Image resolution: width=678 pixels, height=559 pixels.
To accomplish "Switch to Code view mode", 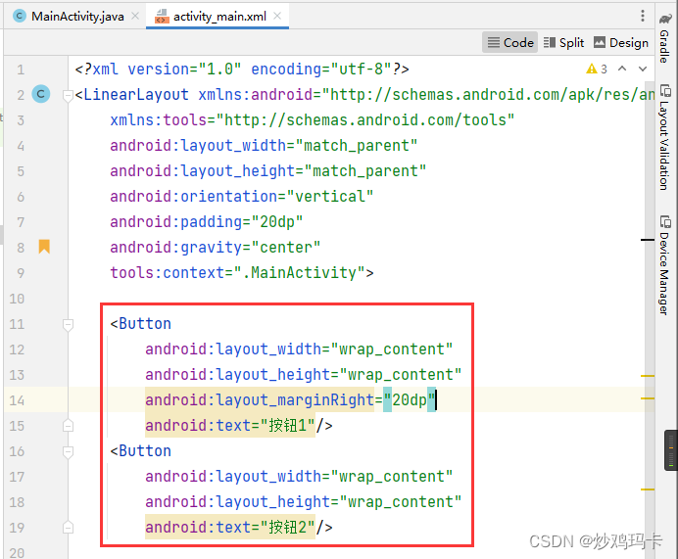I will click(x=510, y=42).
